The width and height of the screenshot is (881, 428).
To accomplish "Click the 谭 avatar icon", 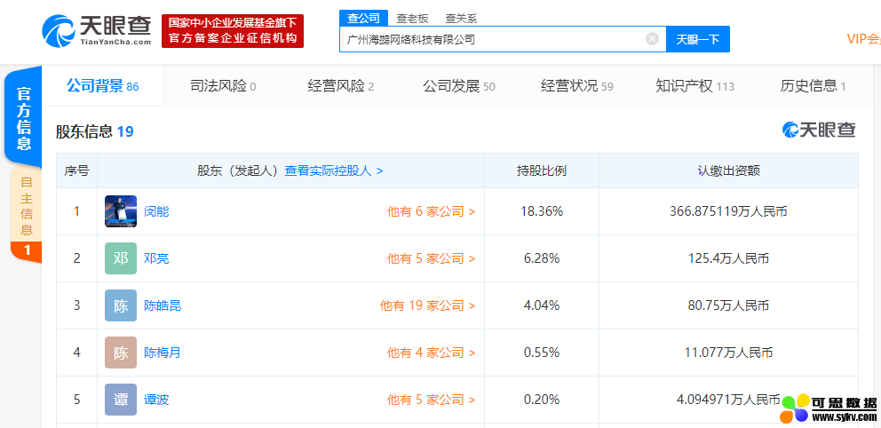I will 121,400.
